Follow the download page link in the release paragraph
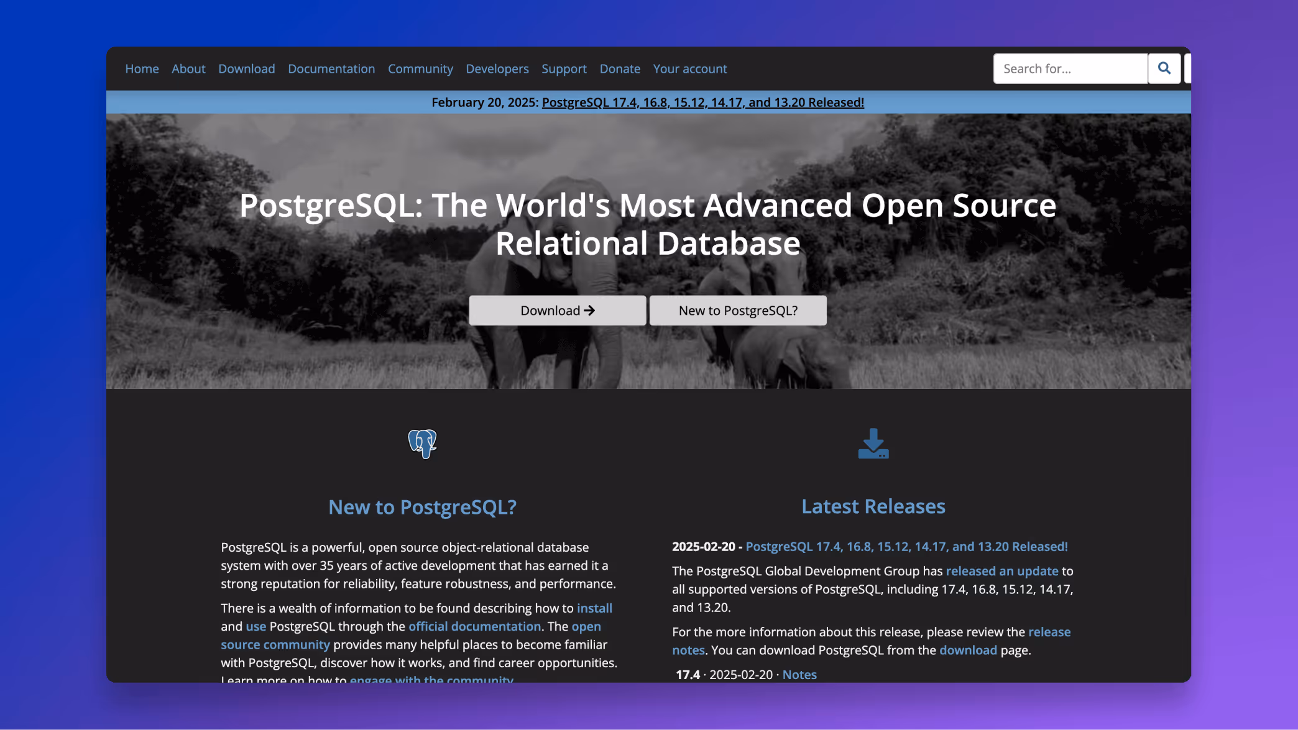The image size is (1298, 730). point(968,650)
